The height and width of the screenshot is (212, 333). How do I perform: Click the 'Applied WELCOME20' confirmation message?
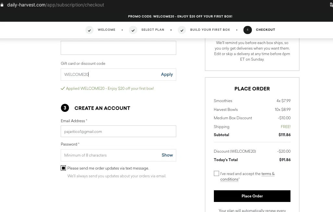pos(110,88)
